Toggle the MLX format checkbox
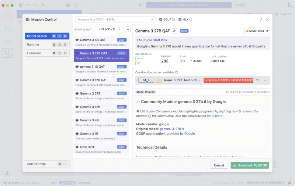 (x=180, y=19)
